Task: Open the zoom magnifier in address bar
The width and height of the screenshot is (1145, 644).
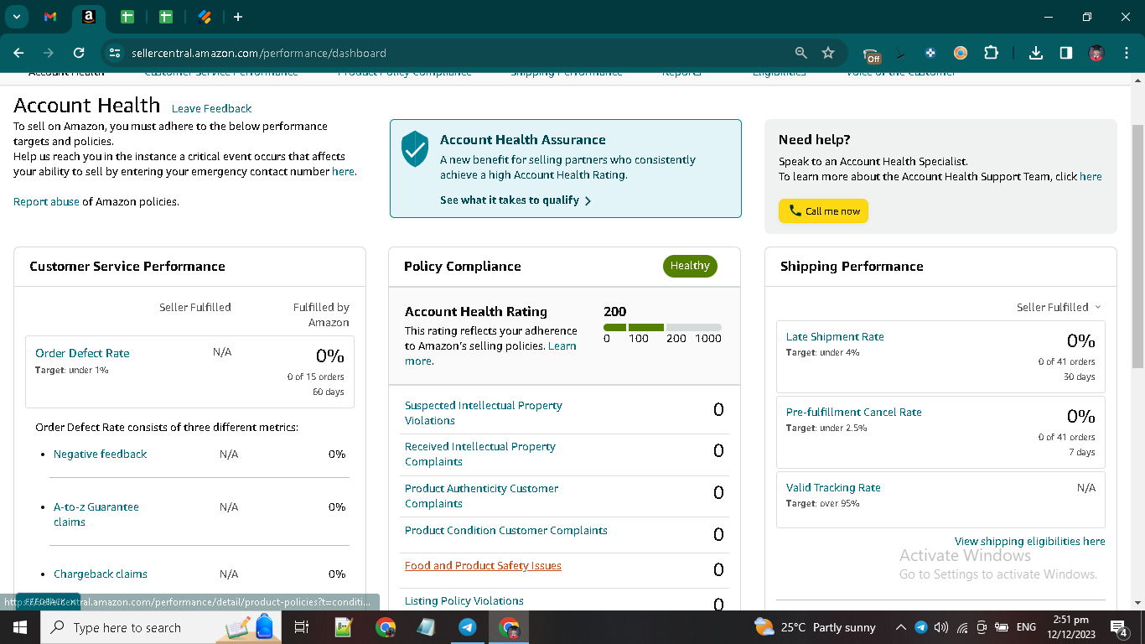Action: click(801, 53)
